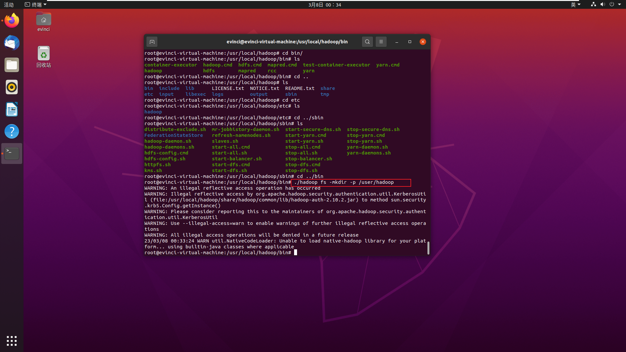Open Firefox from the dock
This screenshot has width=626, height=352.
pos(12,21)
